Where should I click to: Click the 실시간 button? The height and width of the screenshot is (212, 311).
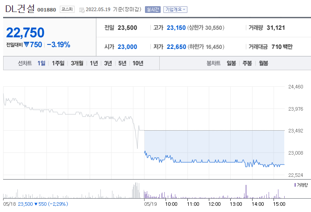pos(153,9)
